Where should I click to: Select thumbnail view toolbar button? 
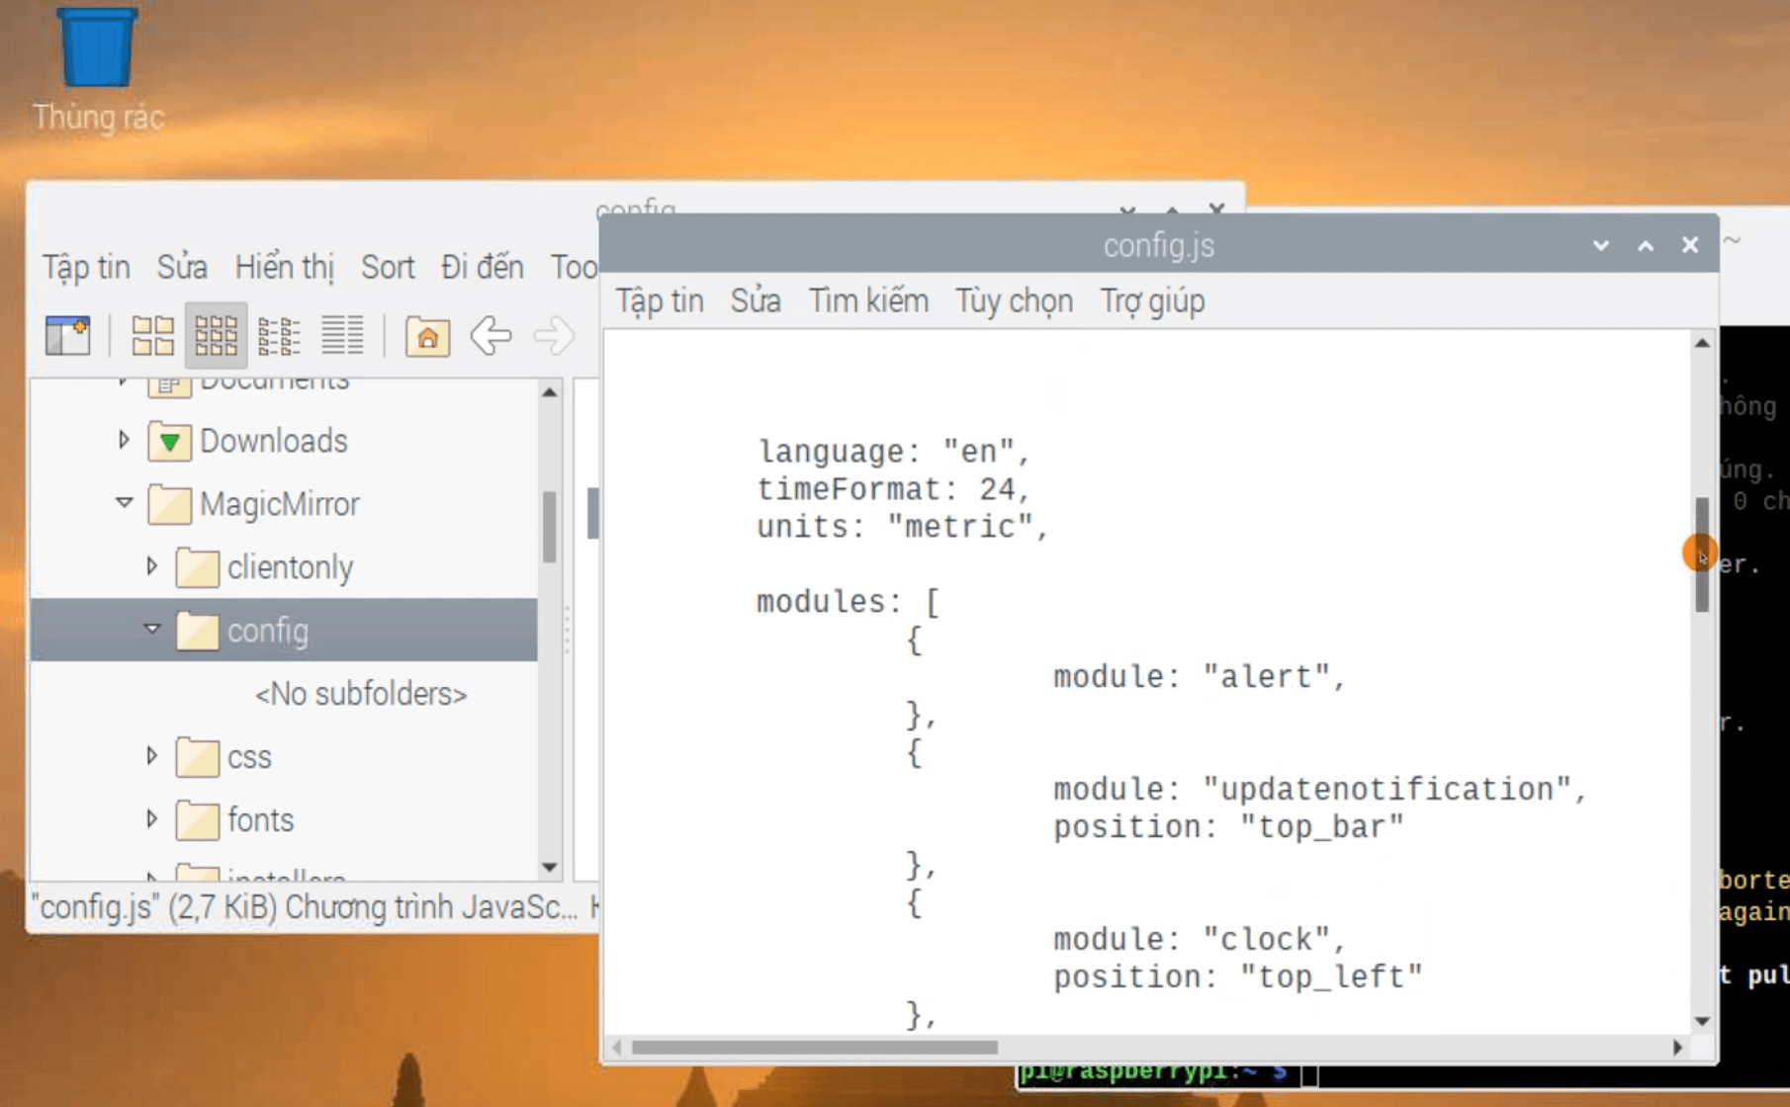click(216, 336)
